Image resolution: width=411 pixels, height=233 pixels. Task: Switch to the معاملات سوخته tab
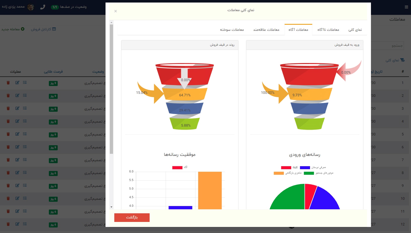[x=232, y=30]
